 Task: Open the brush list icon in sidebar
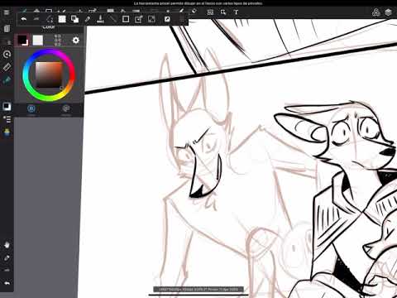pyautogui.click(x=7, y=119)
